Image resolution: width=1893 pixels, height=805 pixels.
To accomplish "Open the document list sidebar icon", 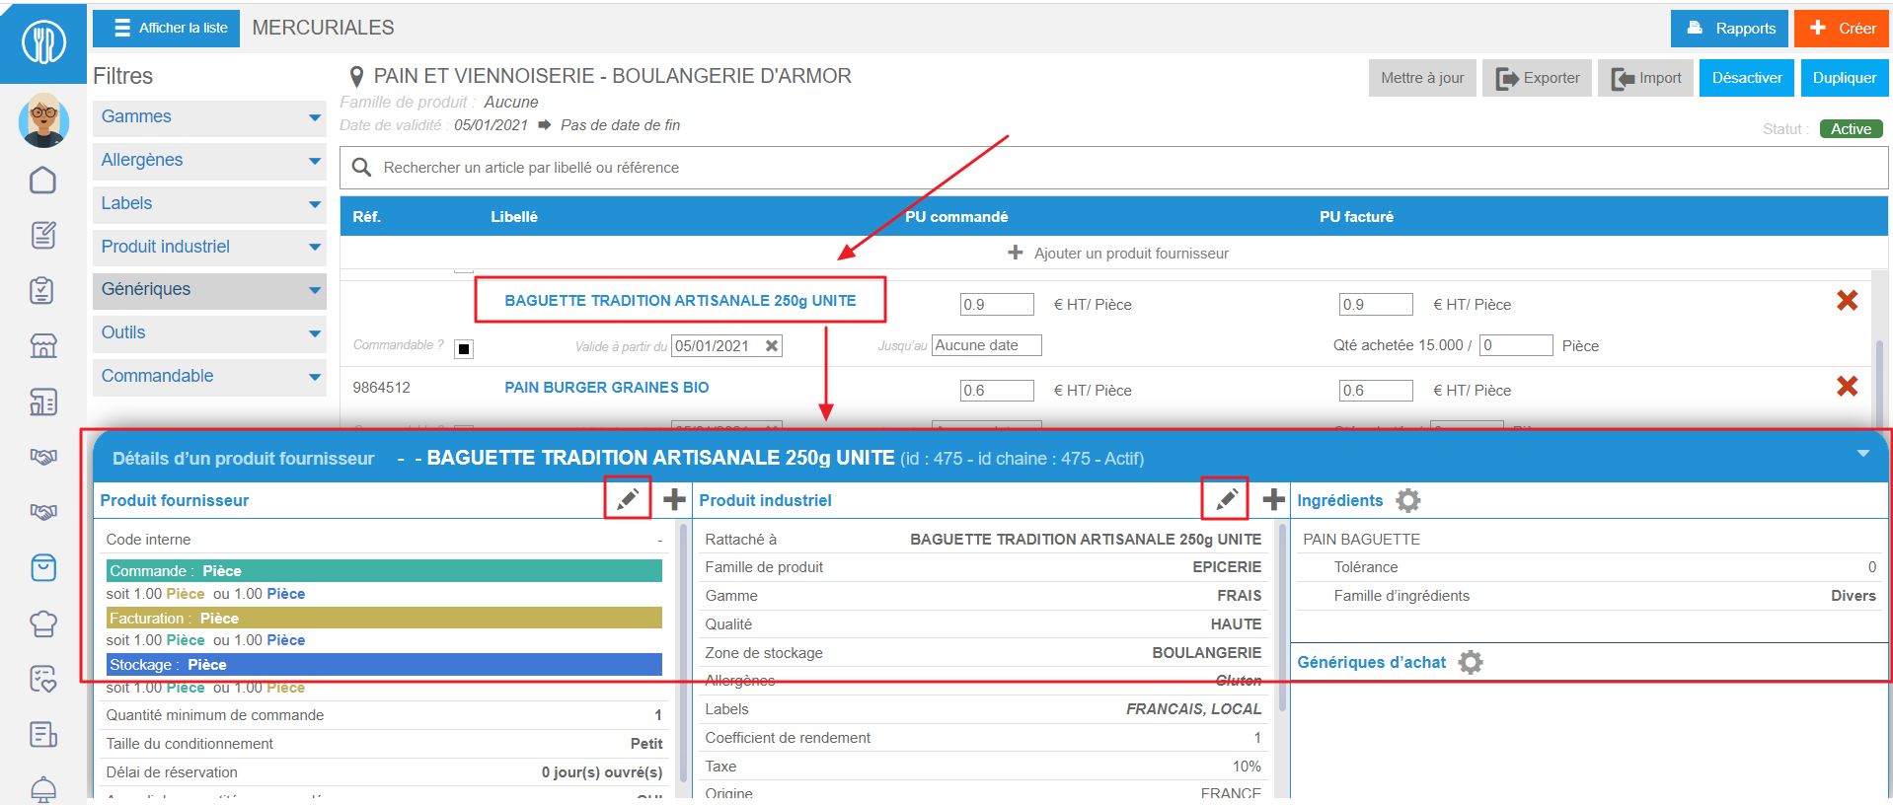I will tap(43, 734).
